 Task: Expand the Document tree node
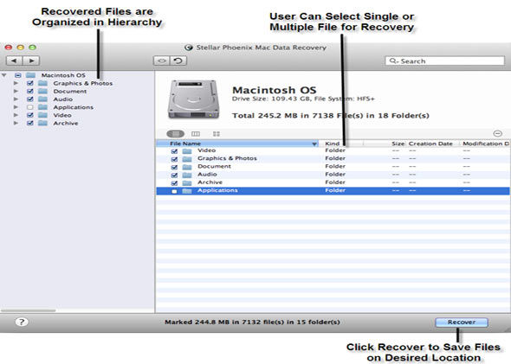click(16, 91)
